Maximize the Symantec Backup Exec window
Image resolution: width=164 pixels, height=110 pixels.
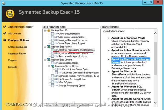(x=151, y=2)
